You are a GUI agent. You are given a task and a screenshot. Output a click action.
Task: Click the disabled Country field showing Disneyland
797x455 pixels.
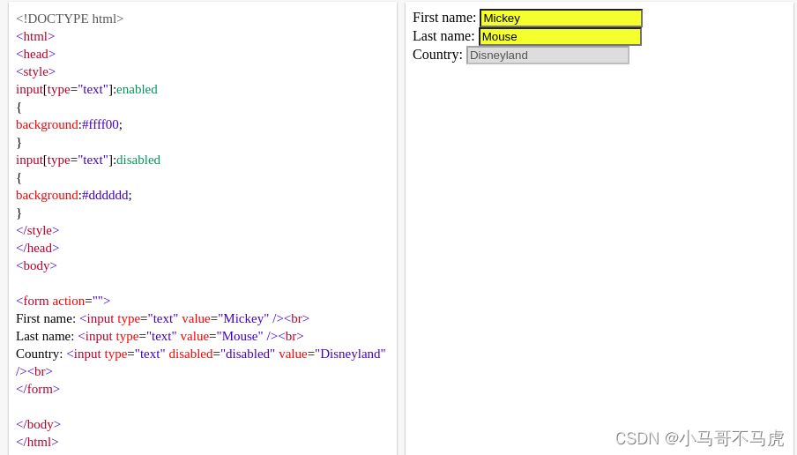tap(547, 55)
